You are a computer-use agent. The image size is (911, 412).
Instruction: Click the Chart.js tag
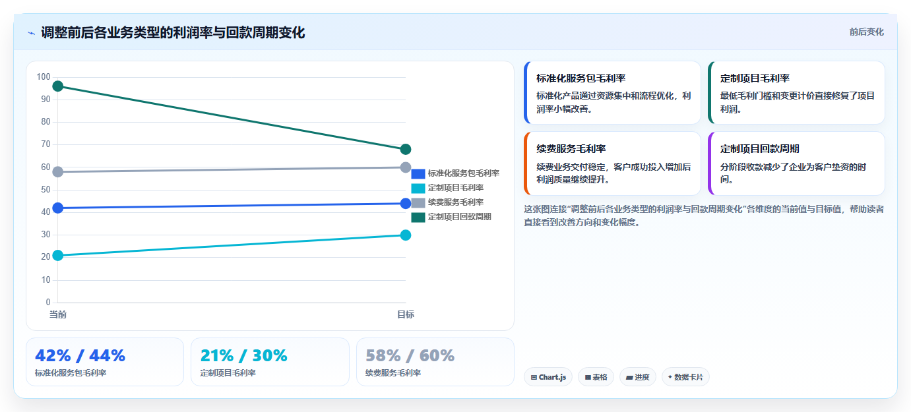tap(548, 377)
